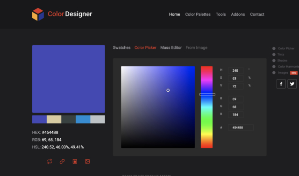The width and height of the screenshot is (299, 176).
Task: Click the export image icon
Action: click(87, 162)
